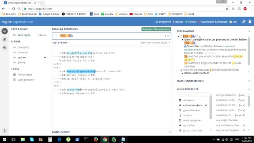Click the donate link in header
This screenshot has height=143, width=254.
tap(178, 21)
